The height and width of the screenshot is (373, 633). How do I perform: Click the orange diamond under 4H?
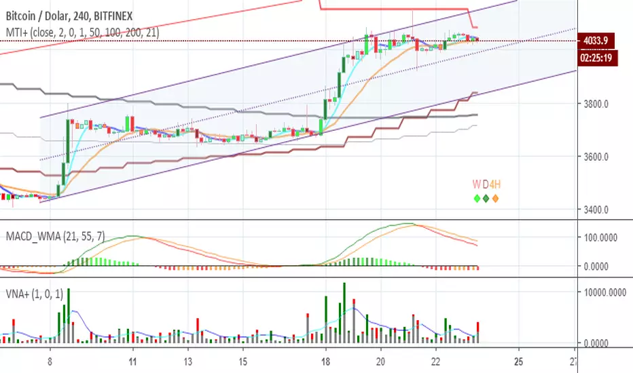click(x=495, y=199)
